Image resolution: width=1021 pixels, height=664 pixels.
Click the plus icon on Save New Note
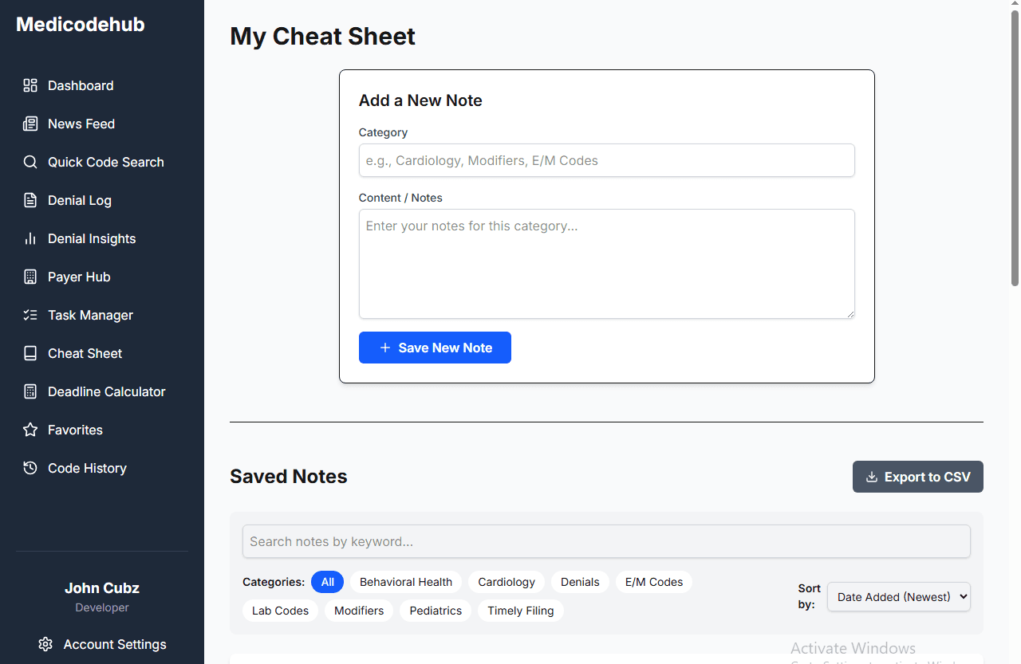point(385,348)
